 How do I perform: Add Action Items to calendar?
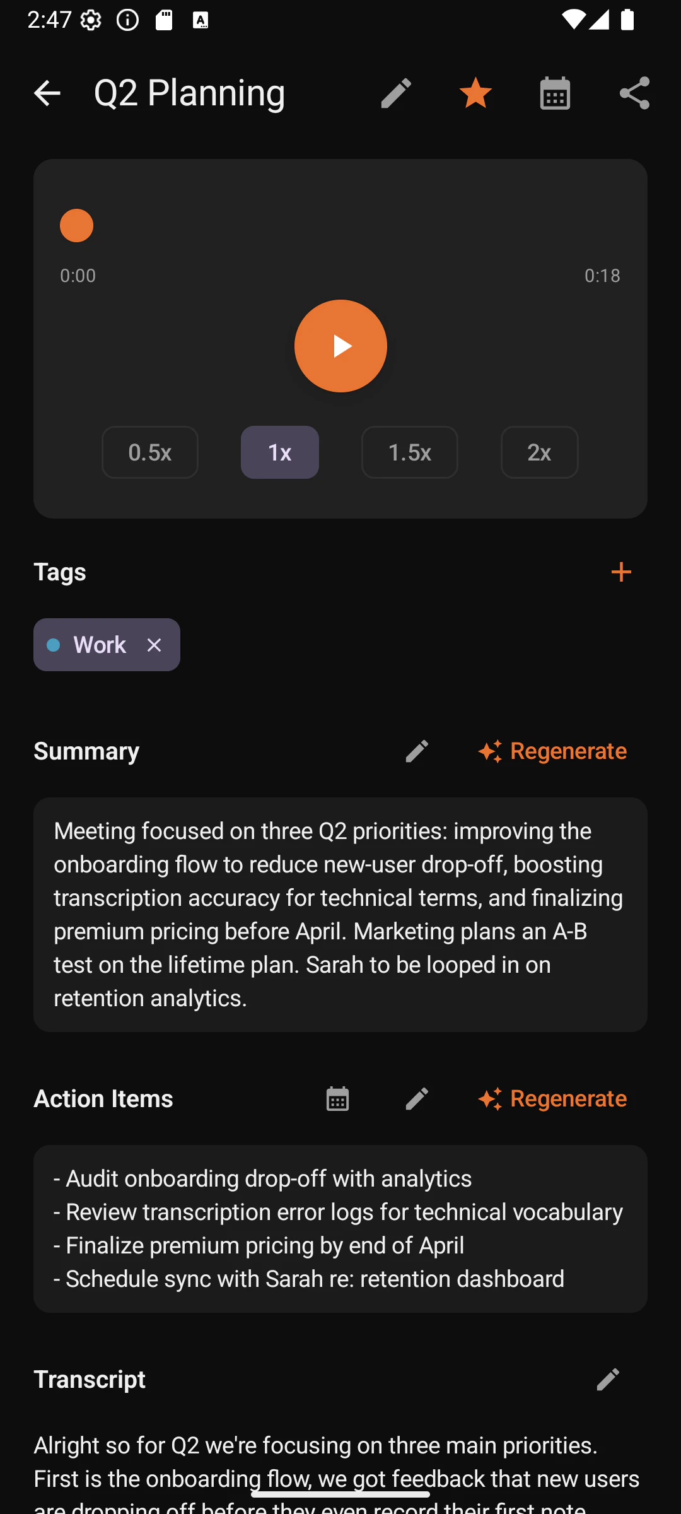click(337, 1099)
